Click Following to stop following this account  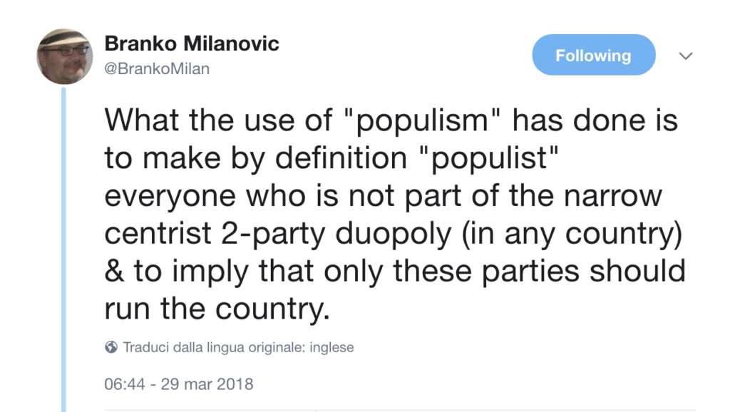click(593, 55)
